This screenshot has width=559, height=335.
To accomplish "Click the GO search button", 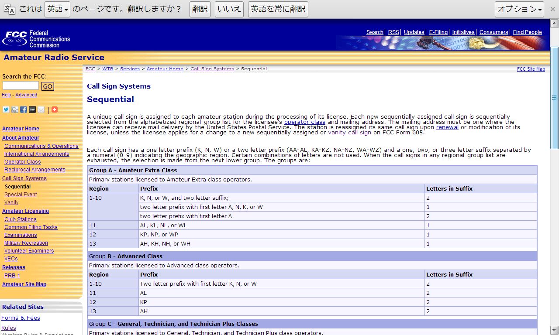I will (48, 86).
